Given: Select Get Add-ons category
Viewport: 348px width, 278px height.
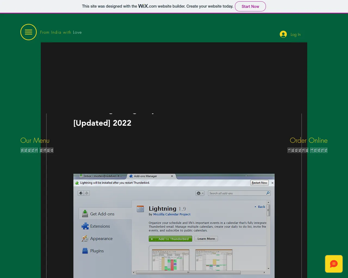Looking at the screenshot, I should click(105, 214).
